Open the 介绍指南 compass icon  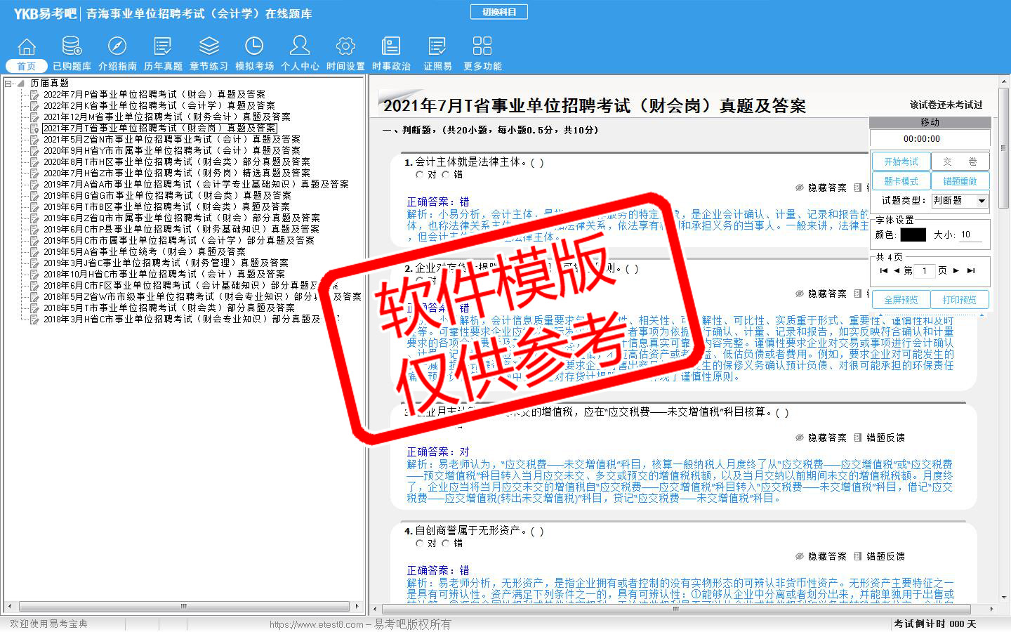pos(117,47)
